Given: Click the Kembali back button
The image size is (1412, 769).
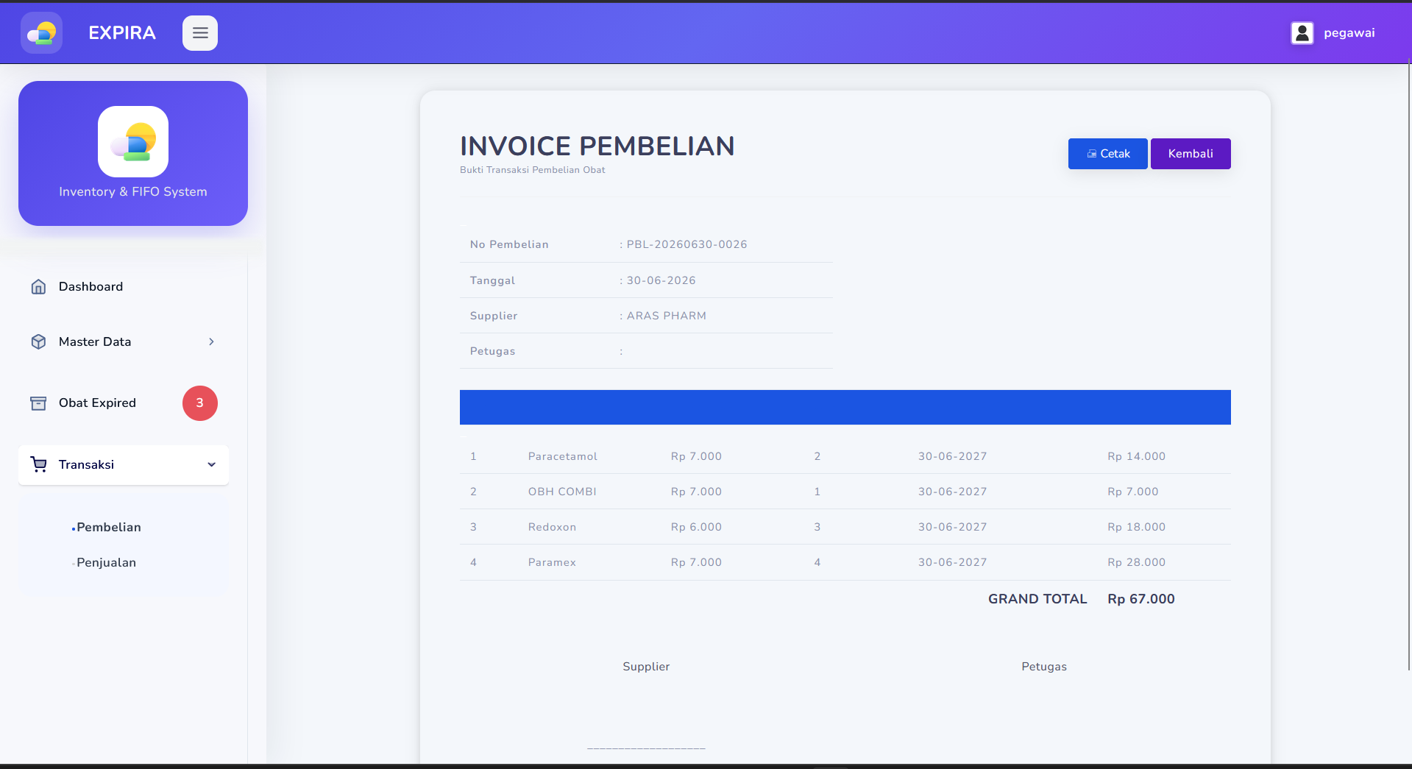Looking at the screenshot, I should pyautogui.click(x=1191, y=154).
